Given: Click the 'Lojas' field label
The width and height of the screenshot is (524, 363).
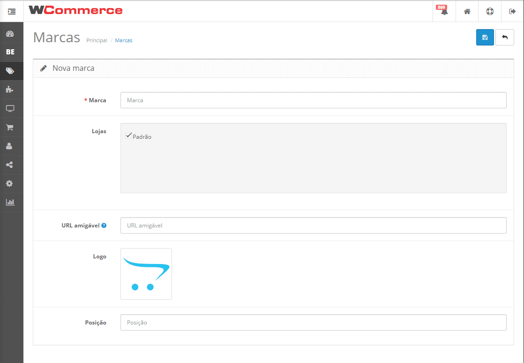Looking at the screenshot, I should (x=99, y=131).
